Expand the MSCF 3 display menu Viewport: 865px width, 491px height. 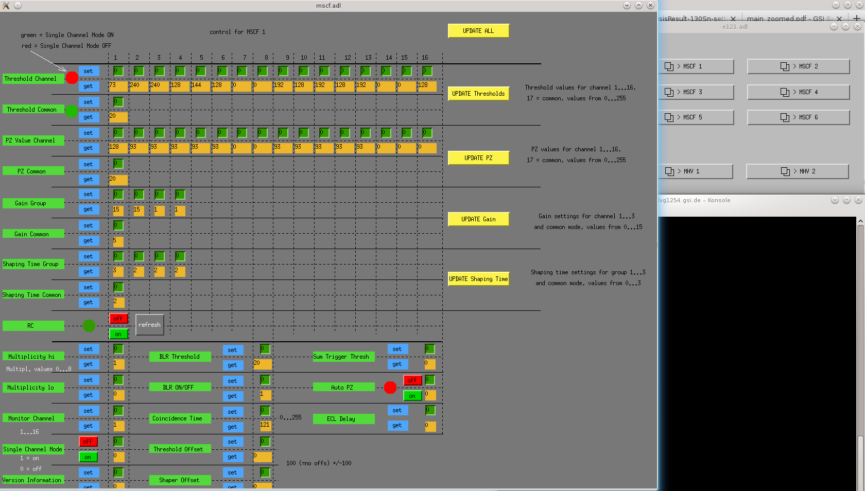[x=696, y=92]
